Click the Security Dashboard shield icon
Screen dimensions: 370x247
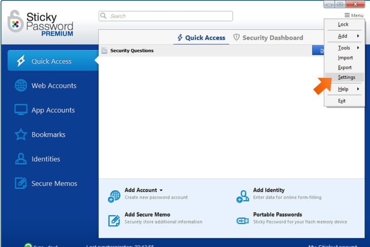pyautogui.click(x=236, y=38)
